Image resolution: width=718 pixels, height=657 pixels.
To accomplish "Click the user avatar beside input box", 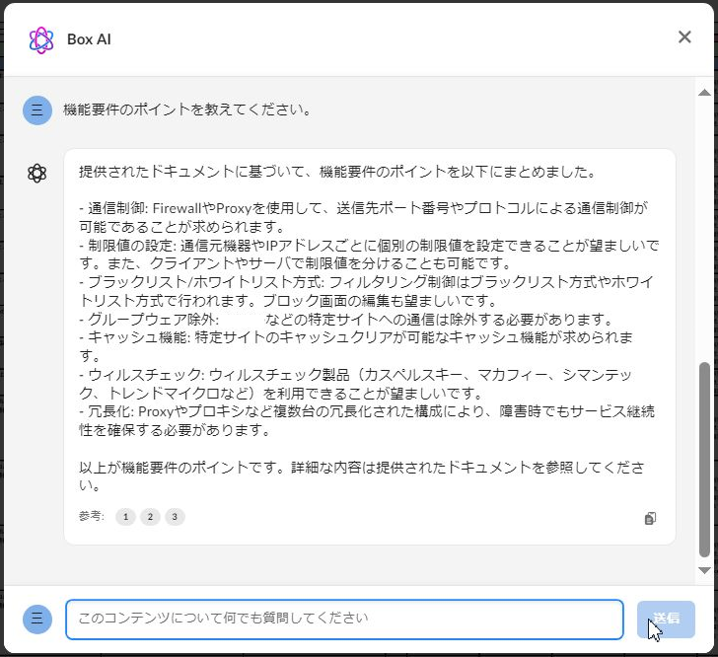I will [x=37, y=620].
